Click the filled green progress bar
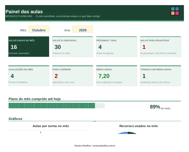189x152 pixels. [52, 106]
